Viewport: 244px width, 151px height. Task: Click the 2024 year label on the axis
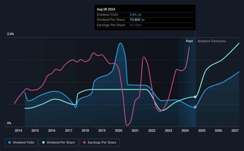click(185, 130)
